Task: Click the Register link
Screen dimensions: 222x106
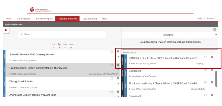Action: pos(211,18)
